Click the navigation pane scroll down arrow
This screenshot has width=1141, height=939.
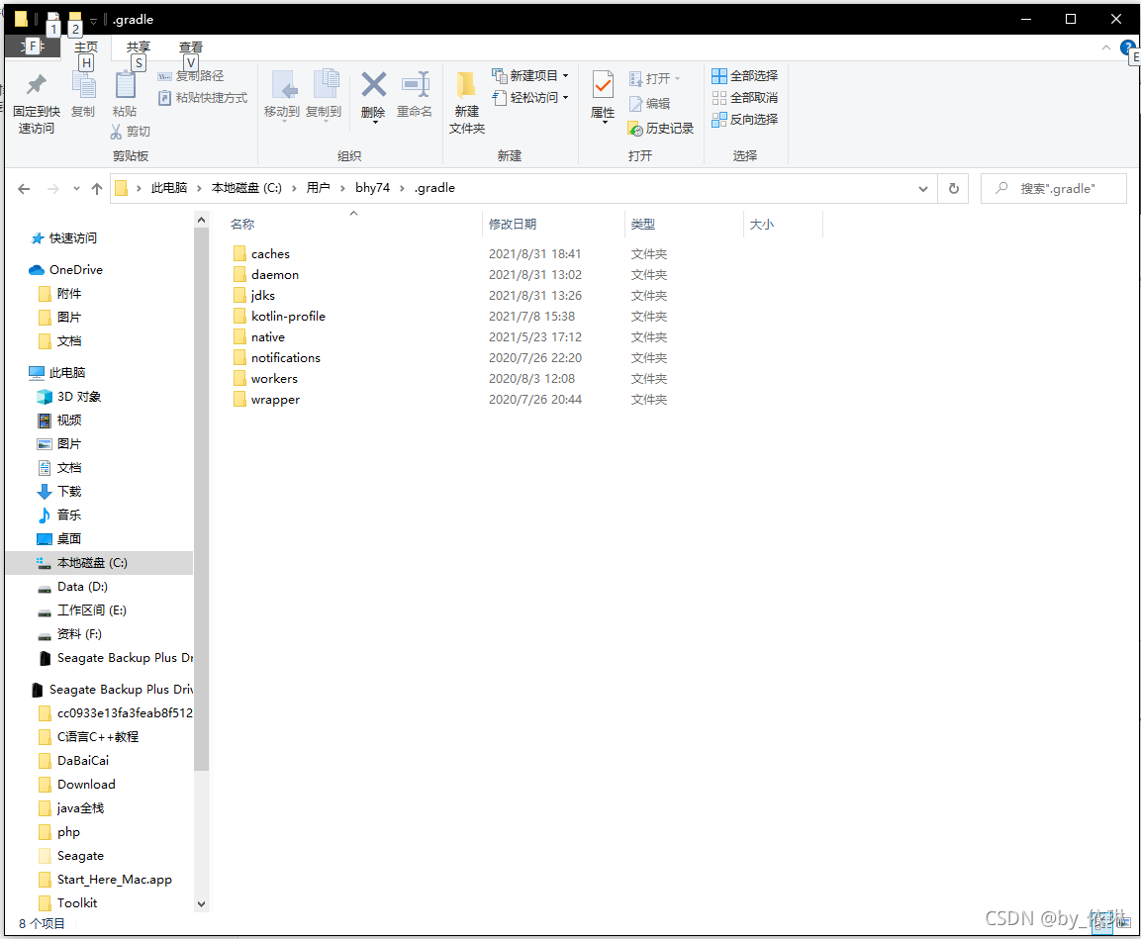pos(202,903)
